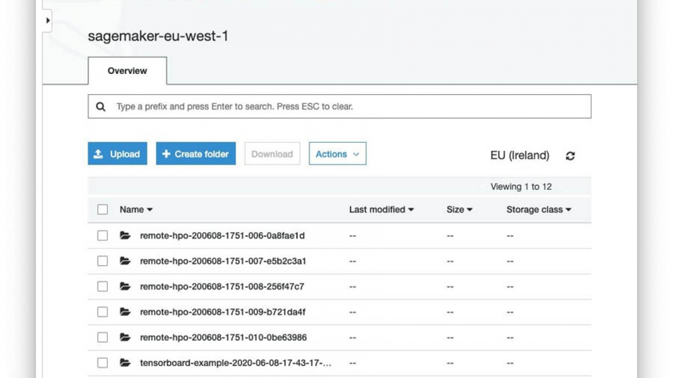673x378 pixels.
Task: Click the prefix search input field
Action: pos(340,107)
